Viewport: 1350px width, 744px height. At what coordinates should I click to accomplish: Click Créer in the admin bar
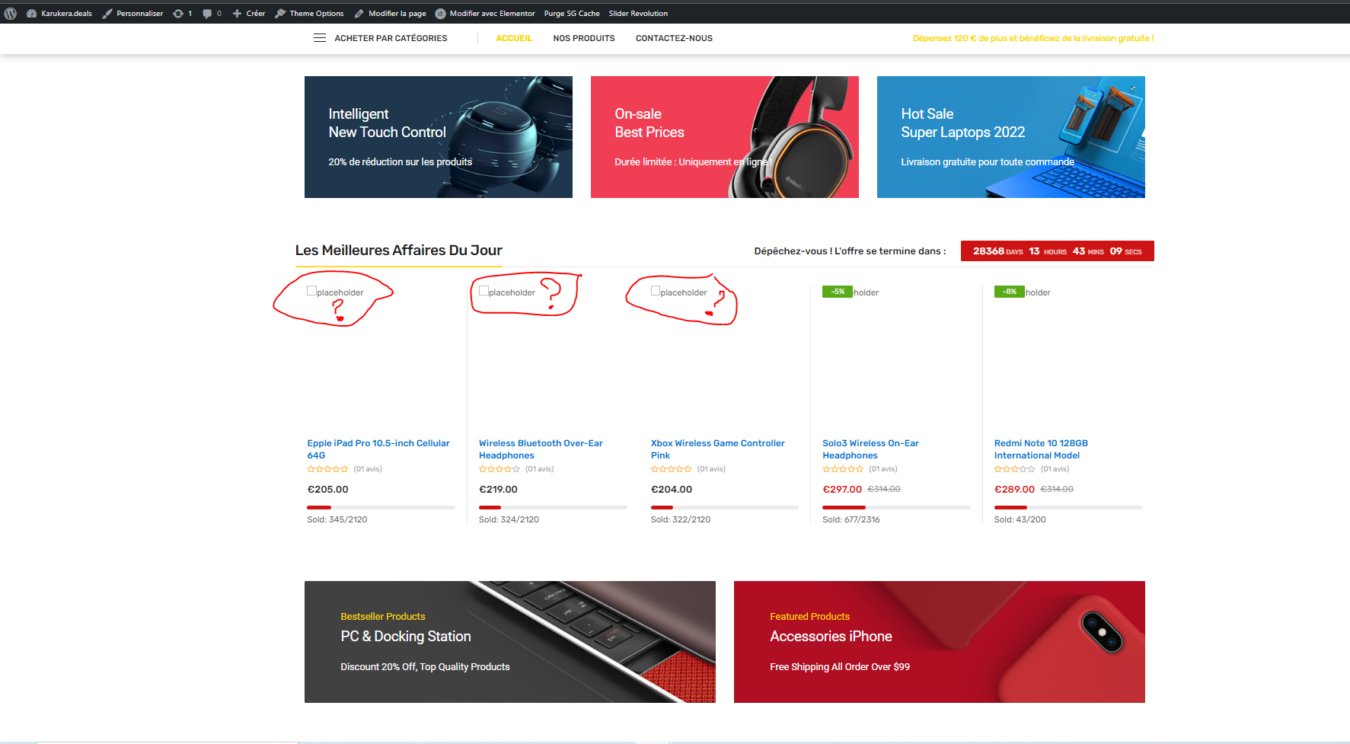[249, 13]
